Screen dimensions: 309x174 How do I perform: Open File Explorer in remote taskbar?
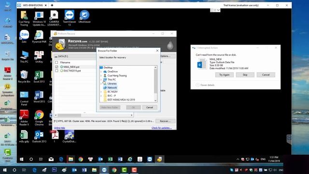(71, 159)
